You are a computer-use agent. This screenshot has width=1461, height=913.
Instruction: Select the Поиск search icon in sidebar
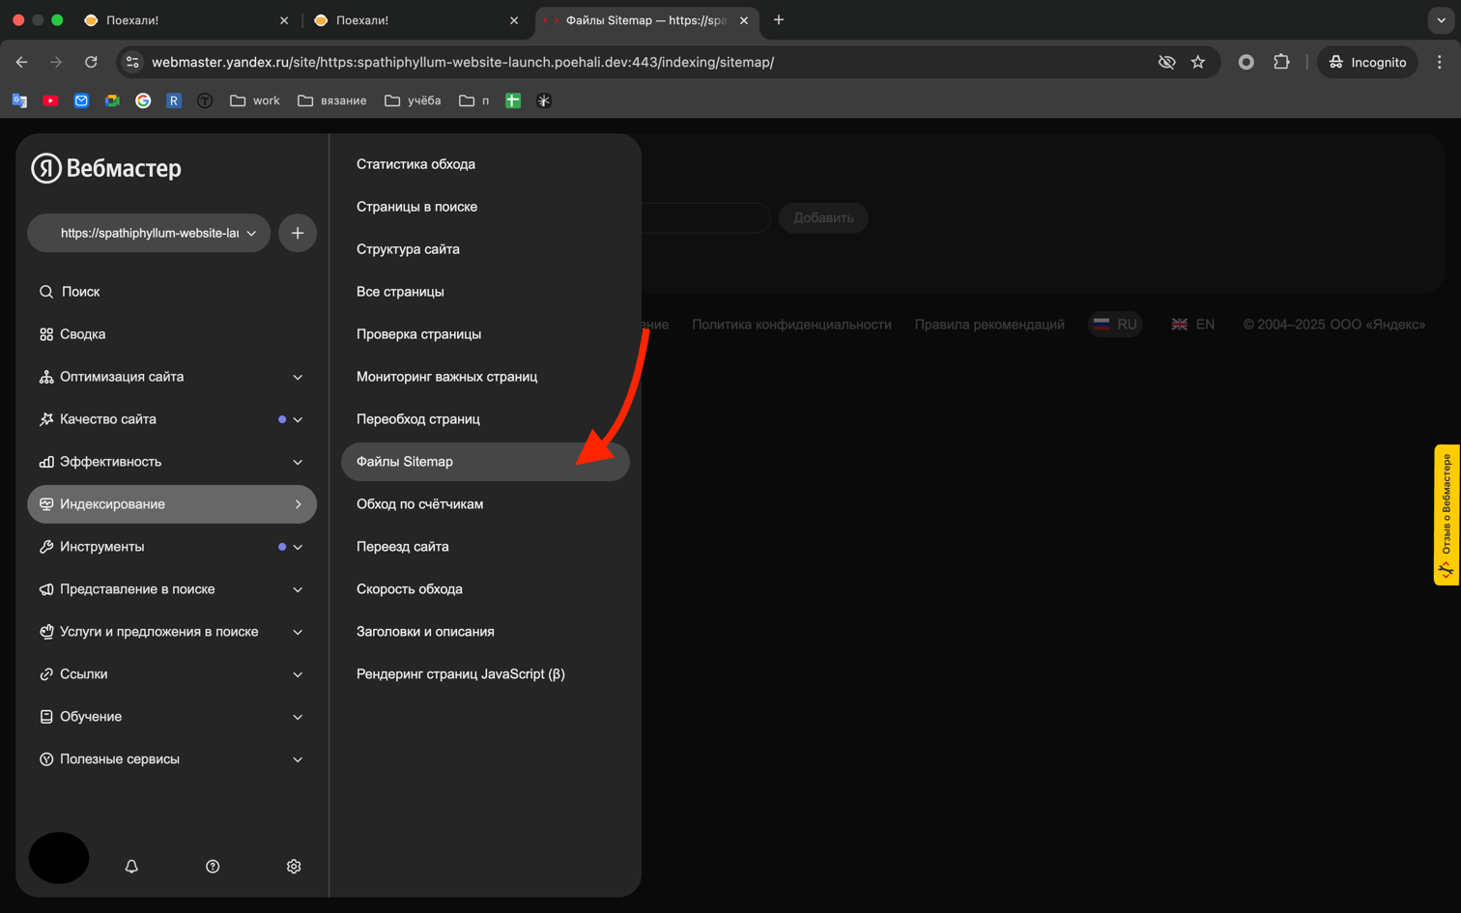coord(45,291)
